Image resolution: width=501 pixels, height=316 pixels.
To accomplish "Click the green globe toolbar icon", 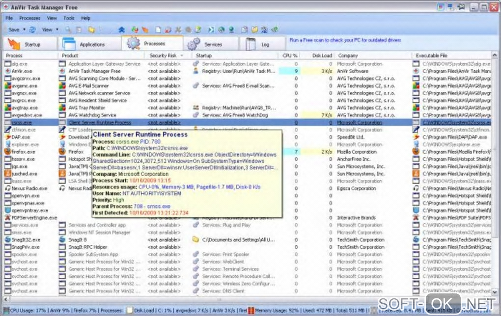I will [221, 29].
